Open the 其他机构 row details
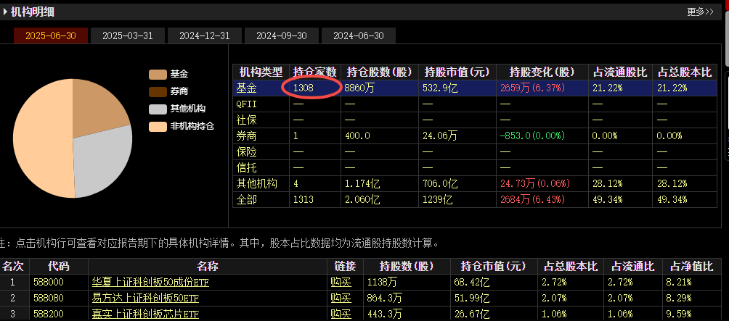 (x=260, y=183)
